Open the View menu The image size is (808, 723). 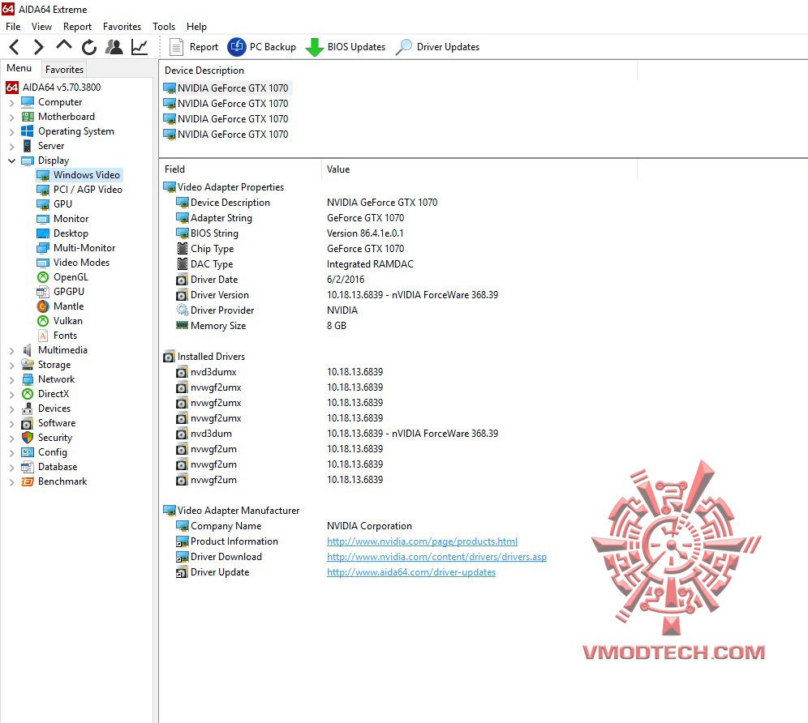[41, 26]
